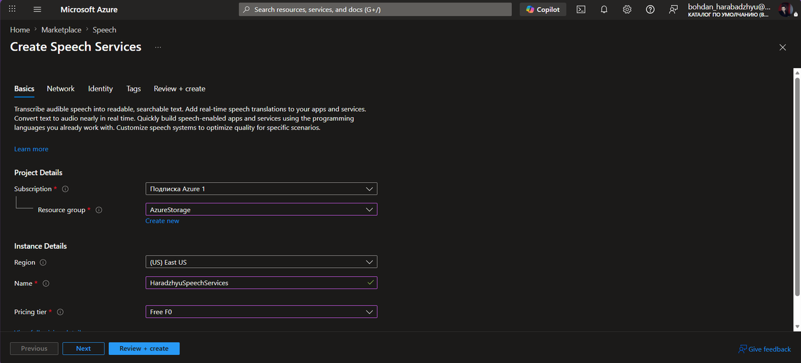Focus the Search resources, services, and docs box

[x=375, y=9]
